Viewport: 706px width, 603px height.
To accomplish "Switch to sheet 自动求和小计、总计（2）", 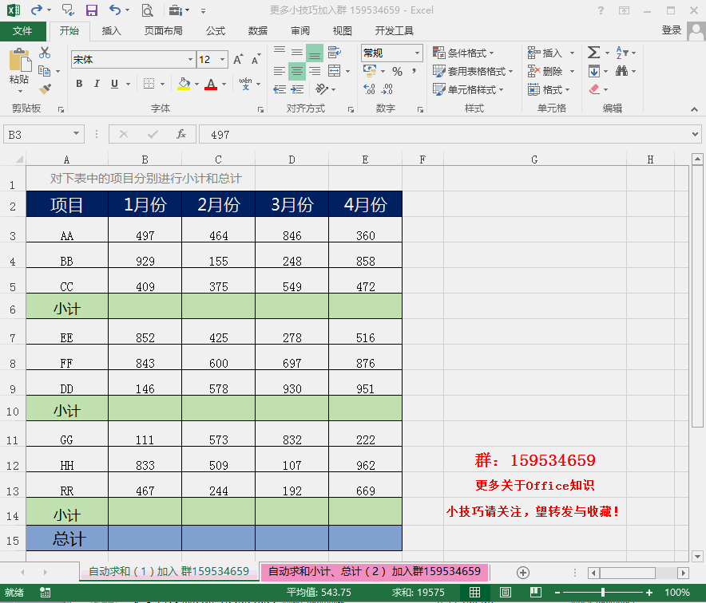I will coord(375,571).
